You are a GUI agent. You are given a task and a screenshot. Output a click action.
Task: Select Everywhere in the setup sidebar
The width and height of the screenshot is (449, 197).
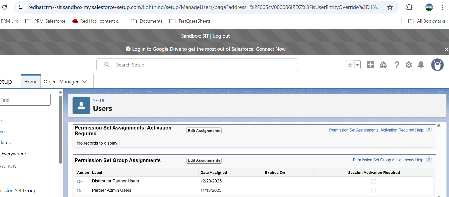[14, 154]
